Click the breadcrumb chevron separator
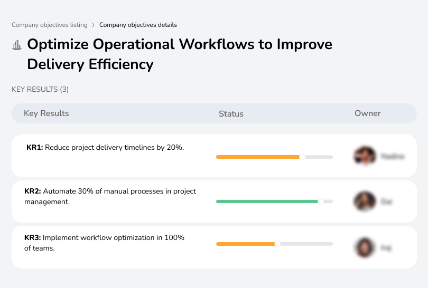 (x=94, y=25)
